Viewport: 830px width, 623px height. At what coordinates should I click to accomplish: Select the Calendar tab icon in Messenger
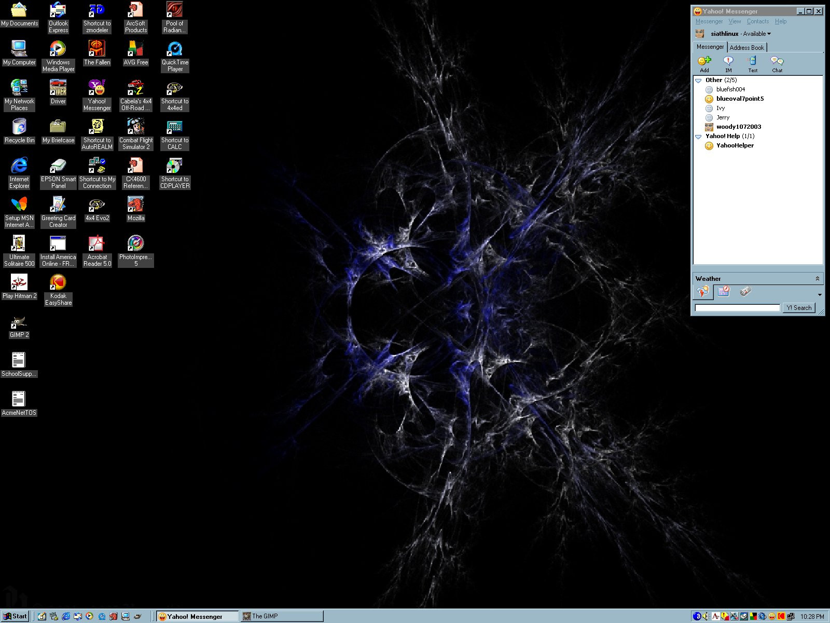pos(724,291)
